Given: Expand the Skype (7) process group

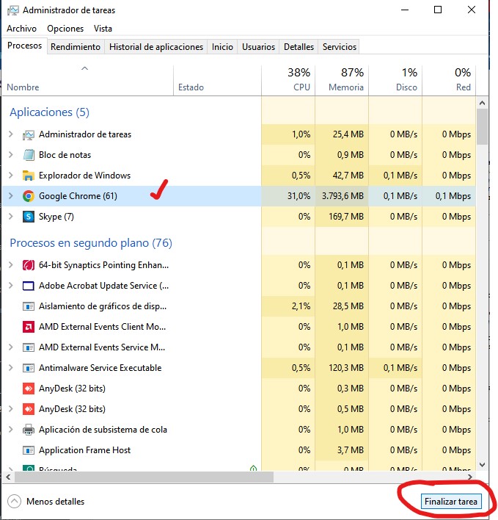Looking at the screenshot, I should click(x=10, y=217).
